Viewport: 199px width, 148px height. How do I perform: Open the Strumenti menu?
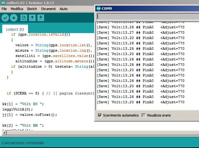48,9
